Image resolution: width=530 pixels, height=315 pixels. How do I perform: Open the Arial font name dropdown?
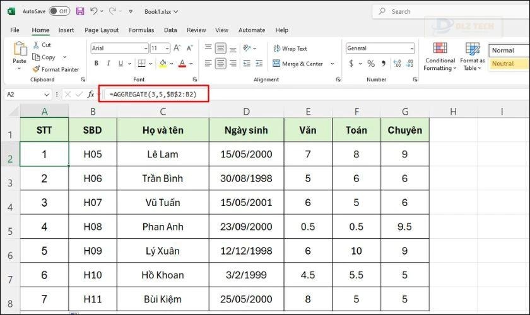[x=146, y=49]
